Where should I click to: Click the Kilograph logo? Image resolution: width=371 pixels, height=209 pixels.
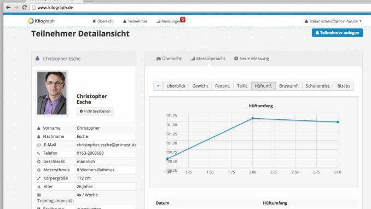point(41,21)
